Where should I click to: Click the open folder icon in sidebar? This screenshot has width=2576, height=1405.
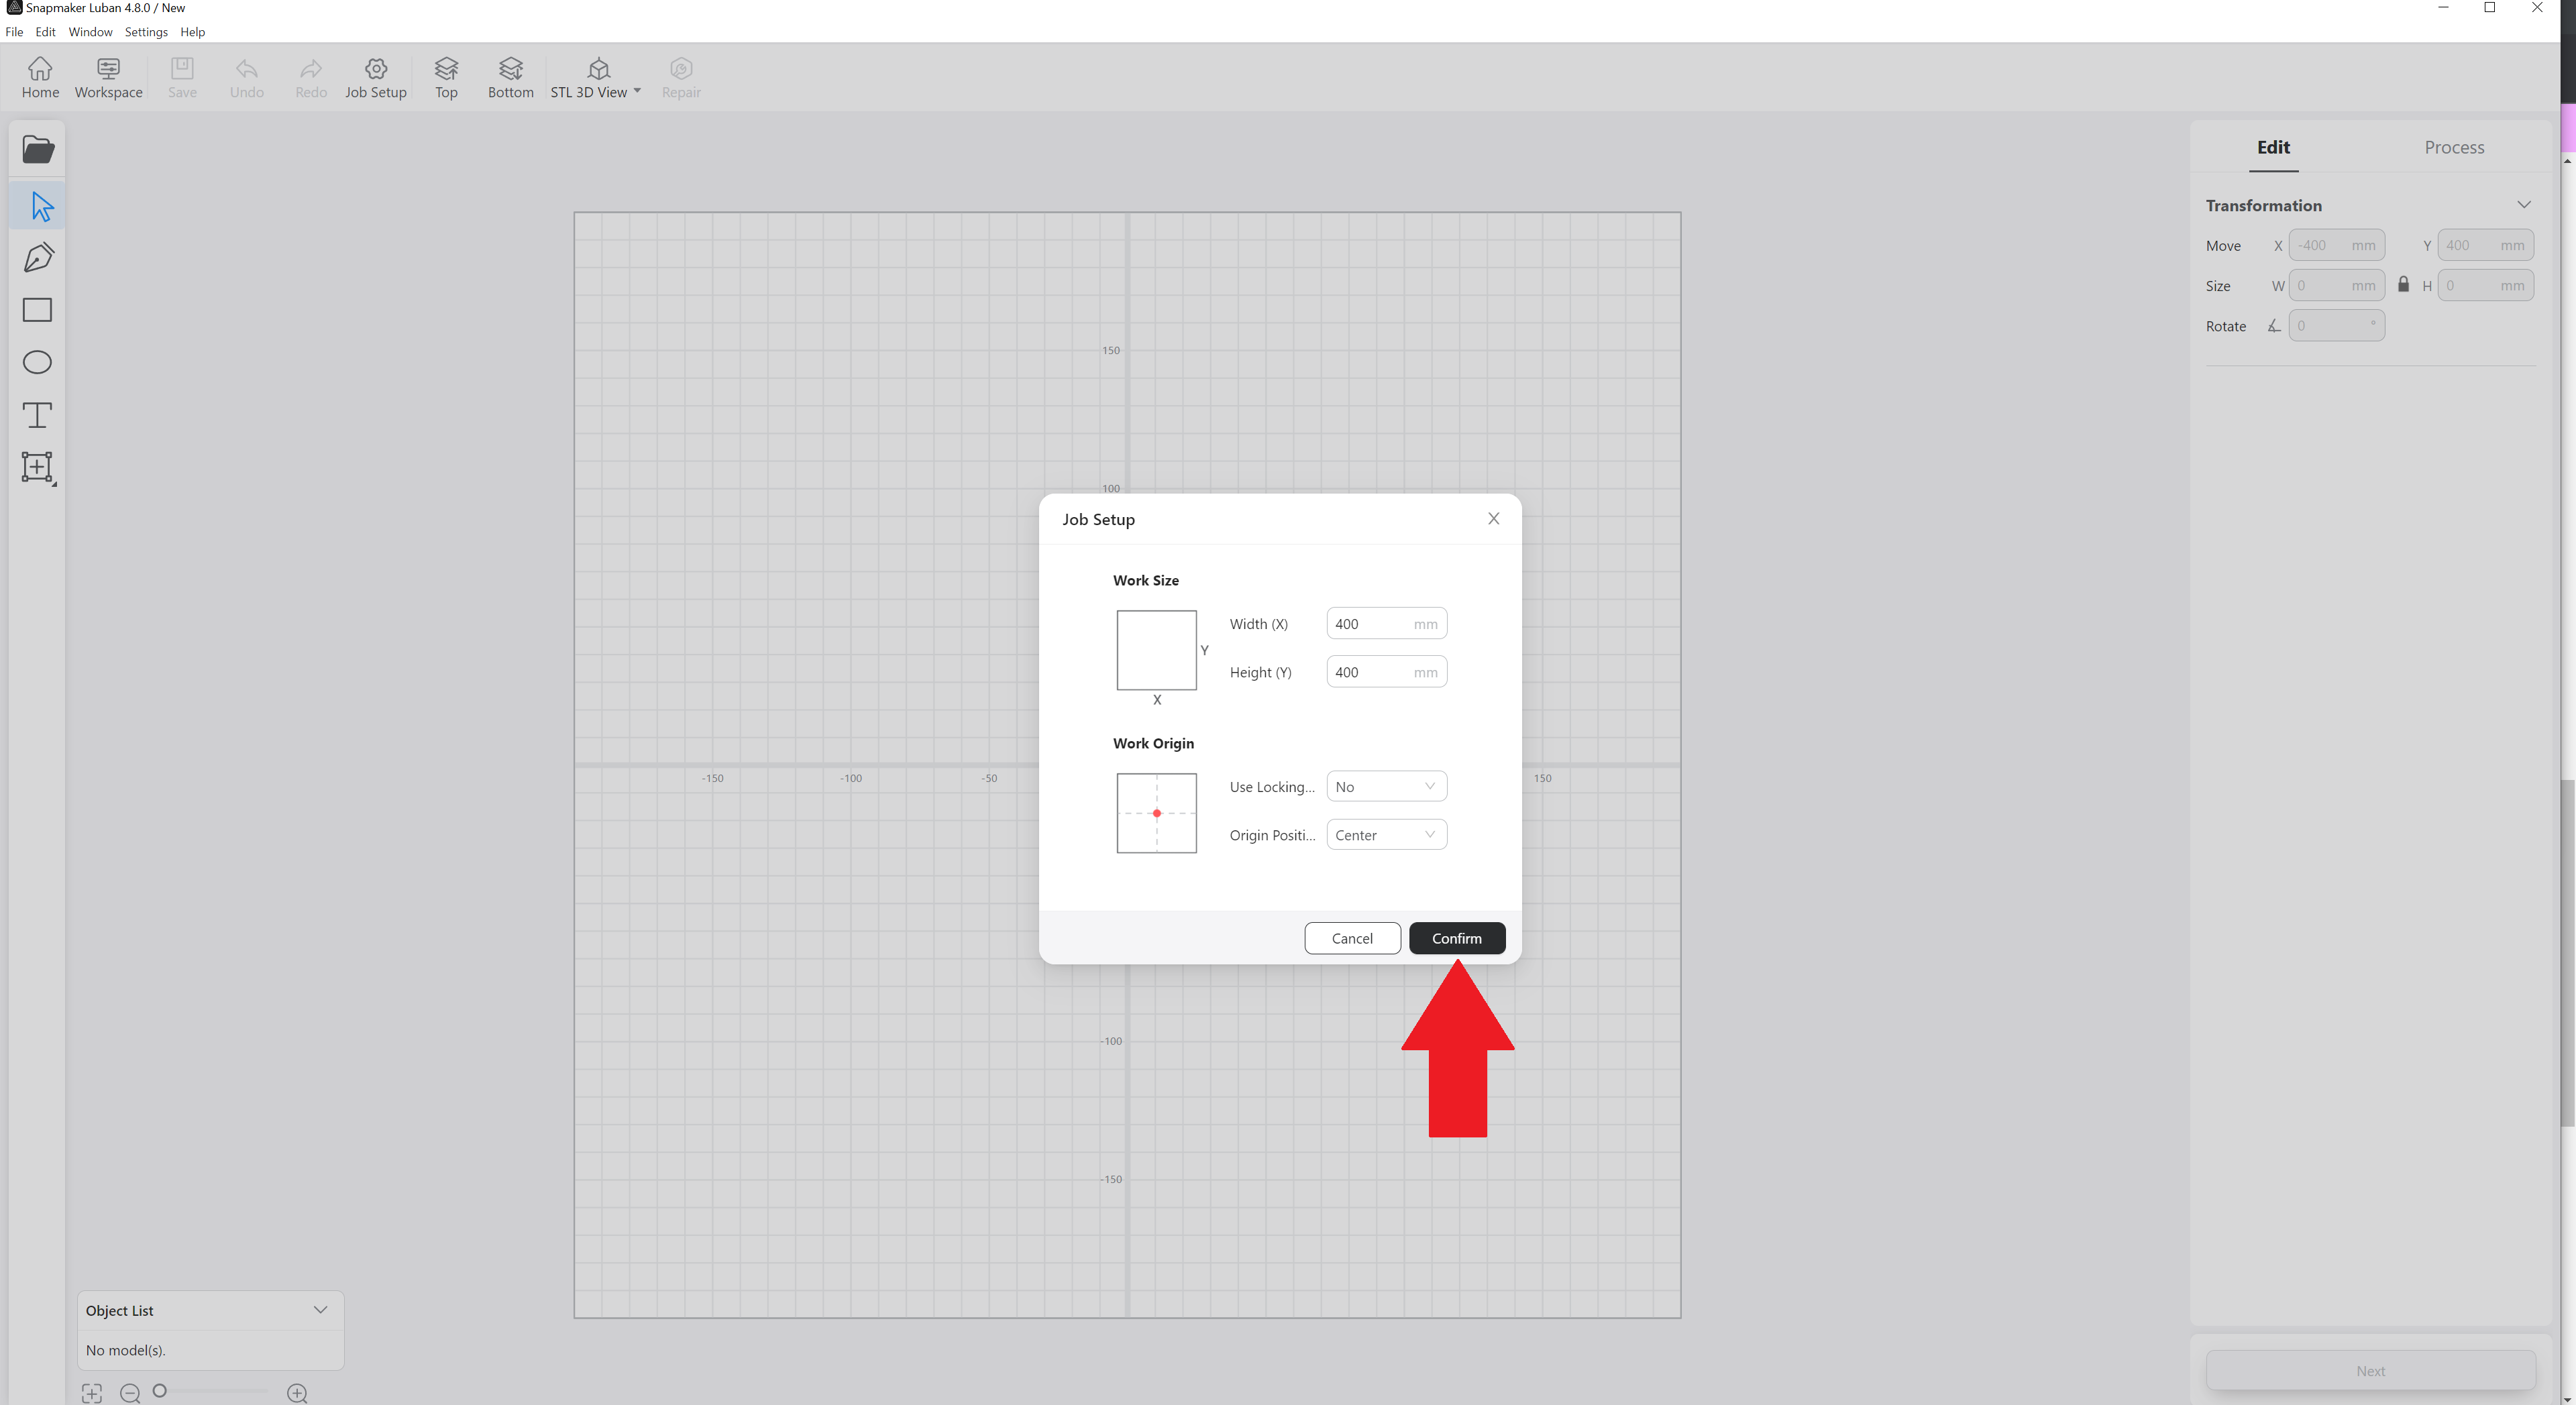pos(38,150)
